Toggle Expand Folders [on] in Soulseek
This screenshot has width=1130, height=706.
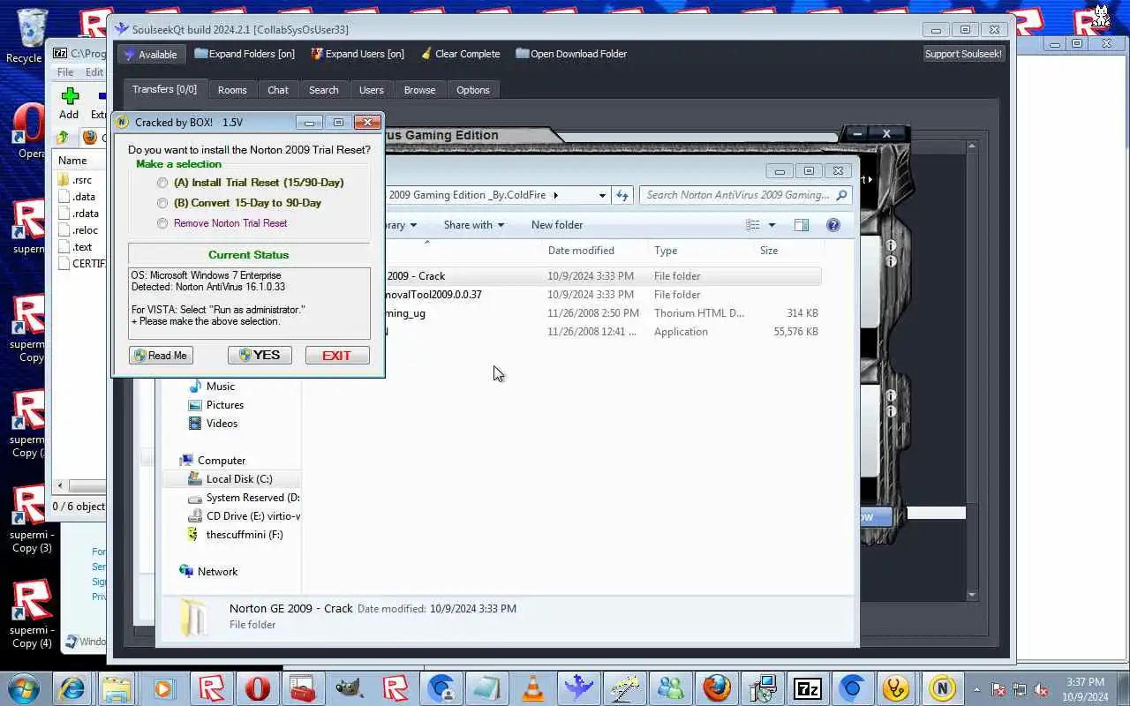tap(245, 54)
